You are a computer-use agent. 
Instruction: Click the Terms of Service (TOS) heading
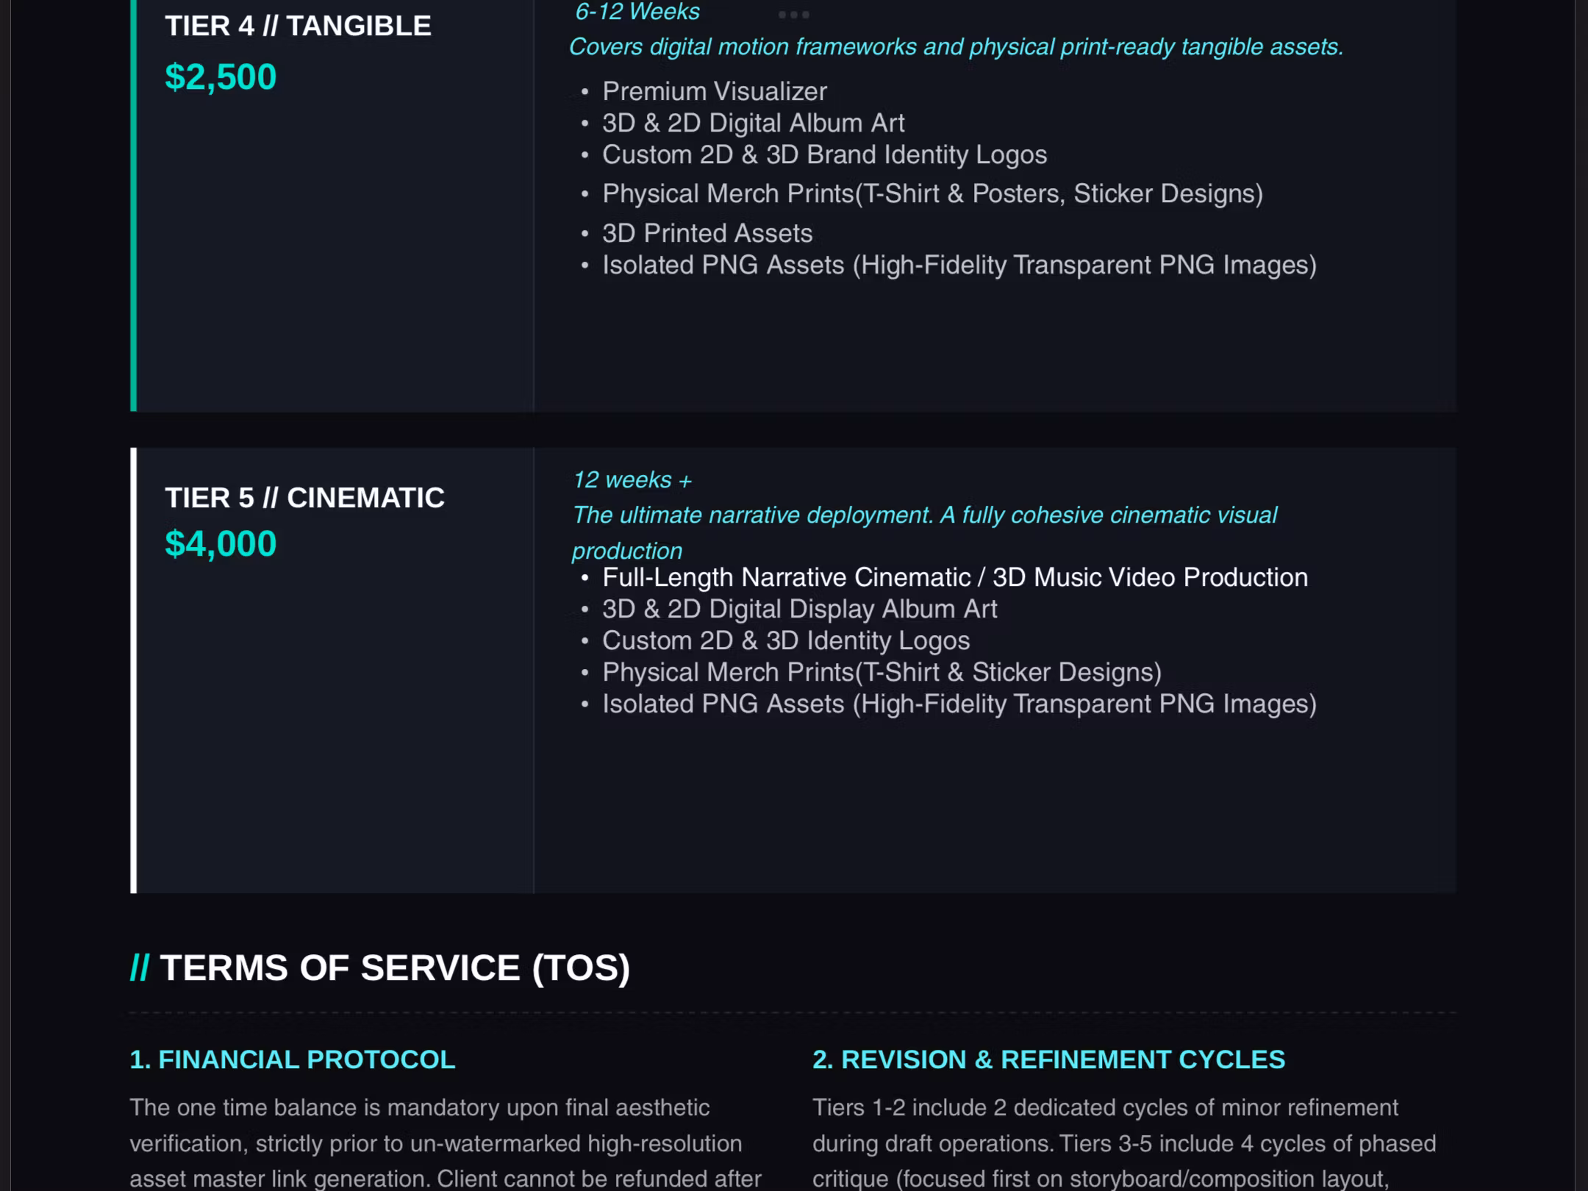[x=380, y=968]
